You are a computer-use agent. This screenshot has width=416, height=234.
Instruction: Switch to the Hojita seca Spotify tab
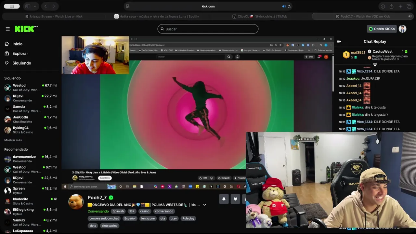pos(157,16)
